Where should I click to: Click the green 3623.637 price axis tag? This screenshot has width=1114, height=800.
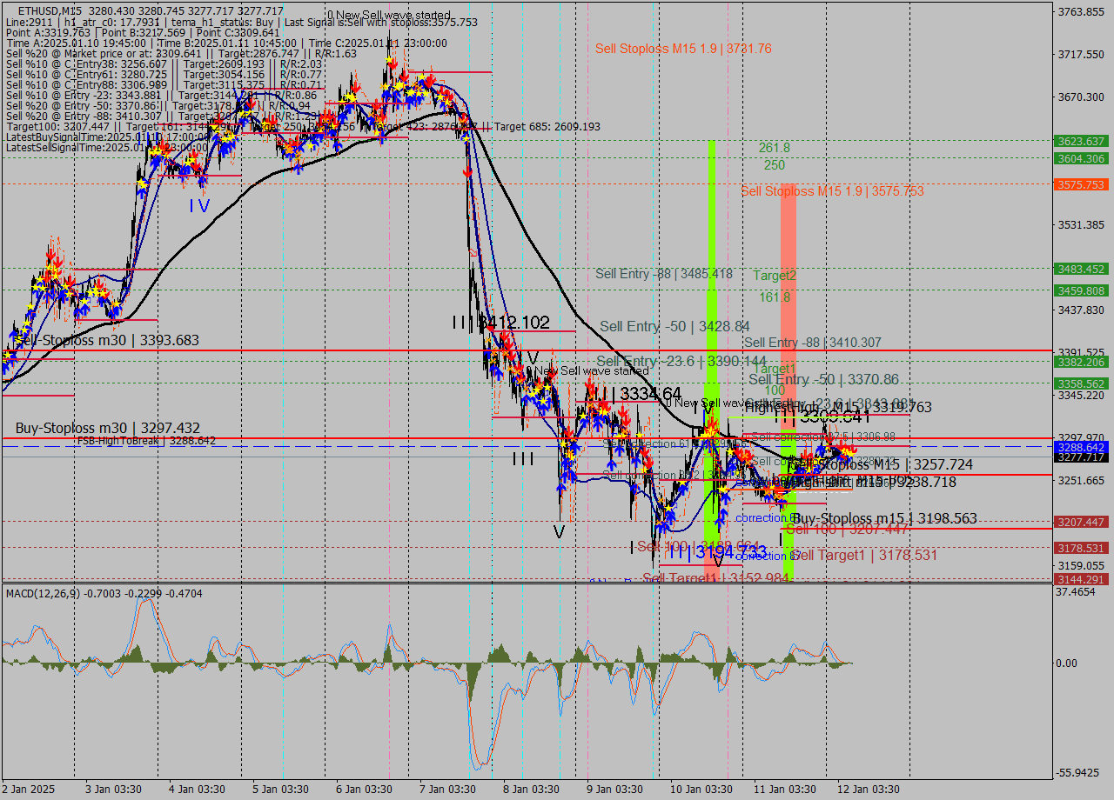tap(1081, 141)
